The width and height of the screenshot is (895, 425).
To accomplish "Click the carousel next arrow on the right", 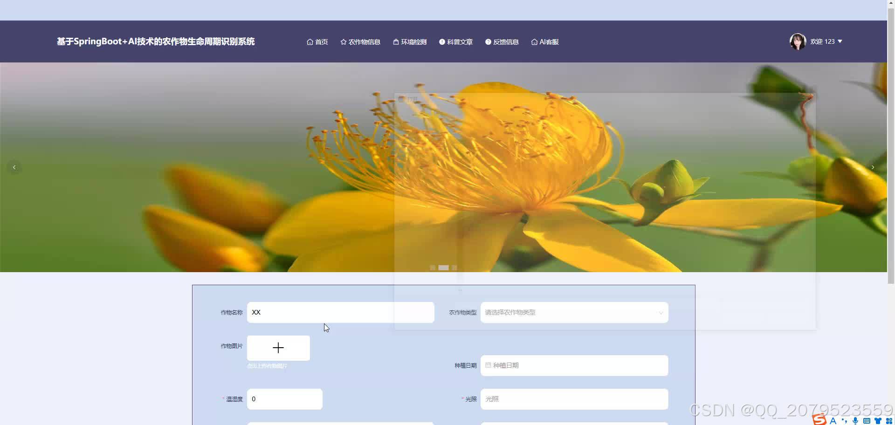I will [x=872, y=167].
